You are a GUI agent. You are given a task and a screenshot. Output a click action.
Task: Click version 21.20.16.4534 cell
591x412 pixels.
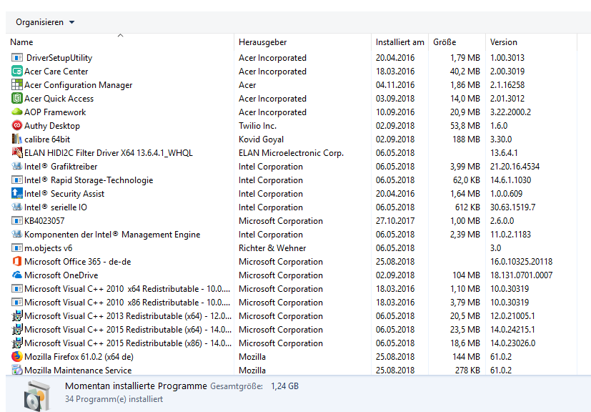pyautogui.click(x=515, y=167)
